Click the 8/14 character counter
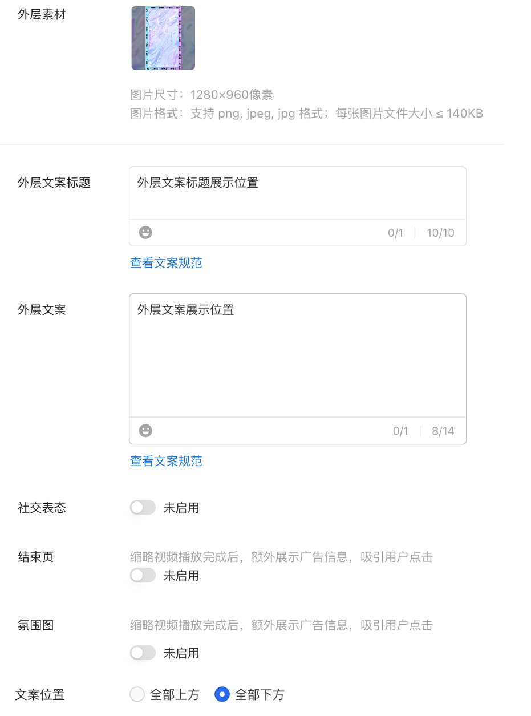531x716 pixels. (443, 431)
